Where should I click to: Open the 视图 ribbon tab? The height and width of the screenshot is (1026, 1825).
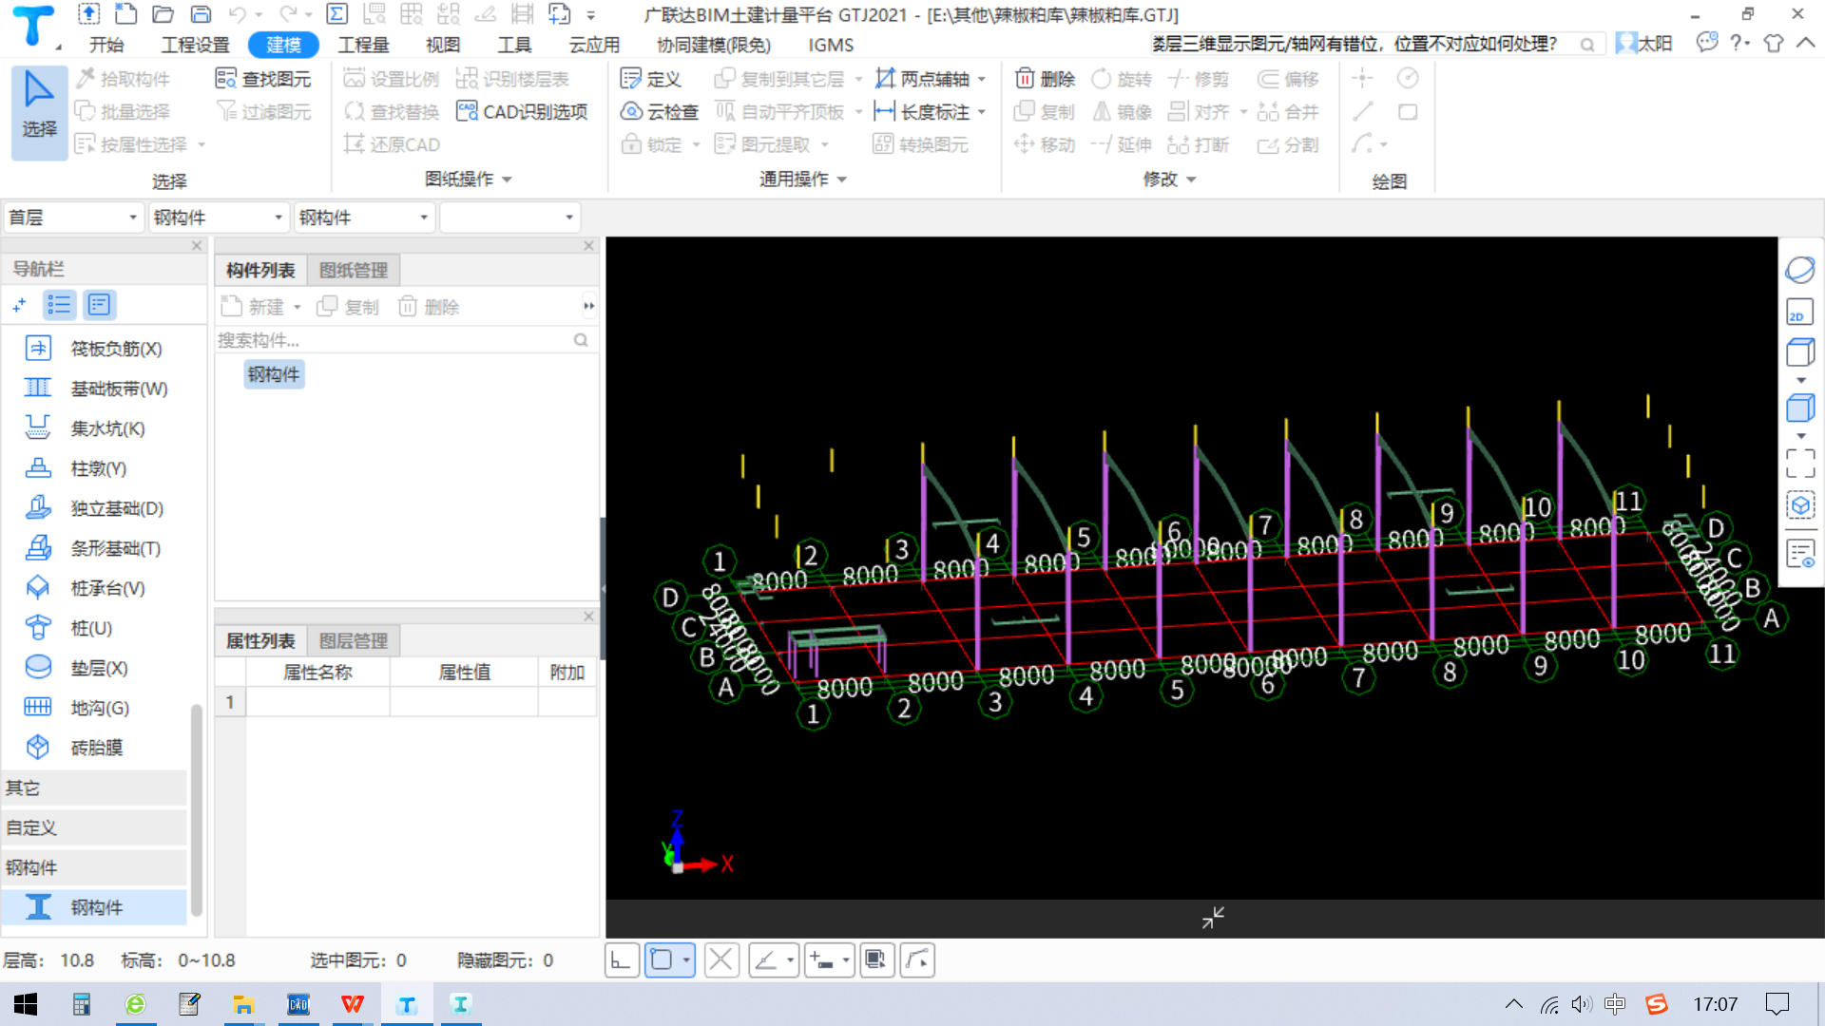[x=443, y=45]
